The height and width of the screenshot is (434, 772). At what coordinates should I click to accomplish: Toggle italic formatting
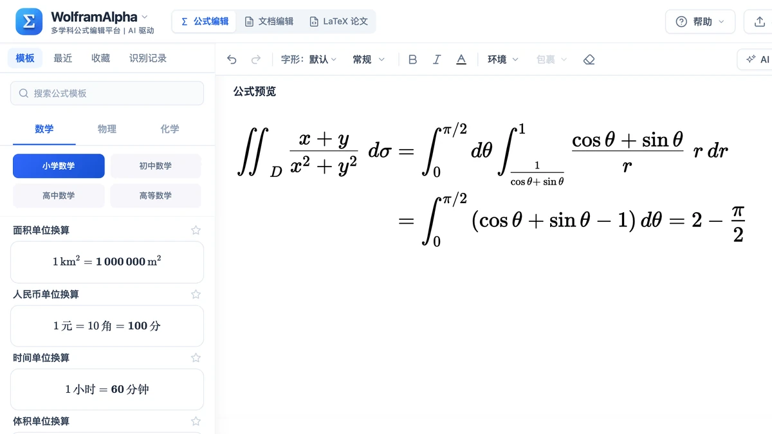(437, 59)
